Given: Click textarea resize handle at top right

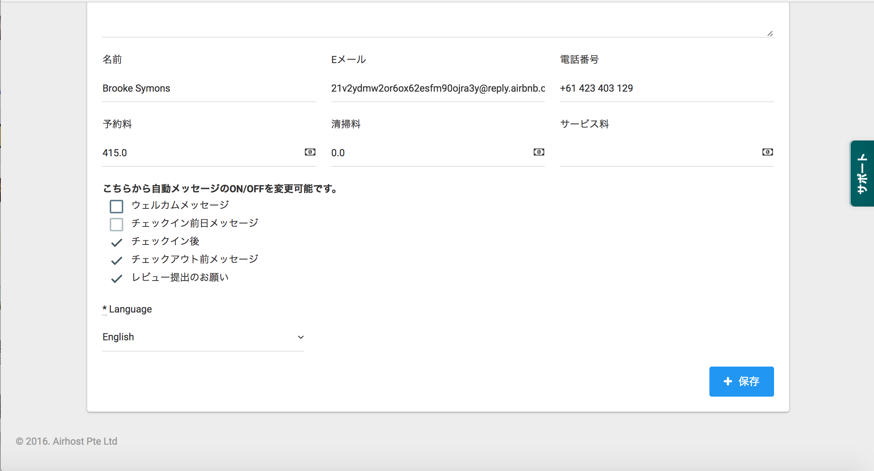Looking at the screenshot, I should [770, 33].
